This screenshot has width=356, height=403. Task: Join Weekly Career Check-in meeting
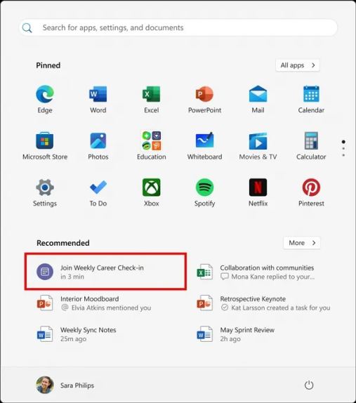coord(105,272)
